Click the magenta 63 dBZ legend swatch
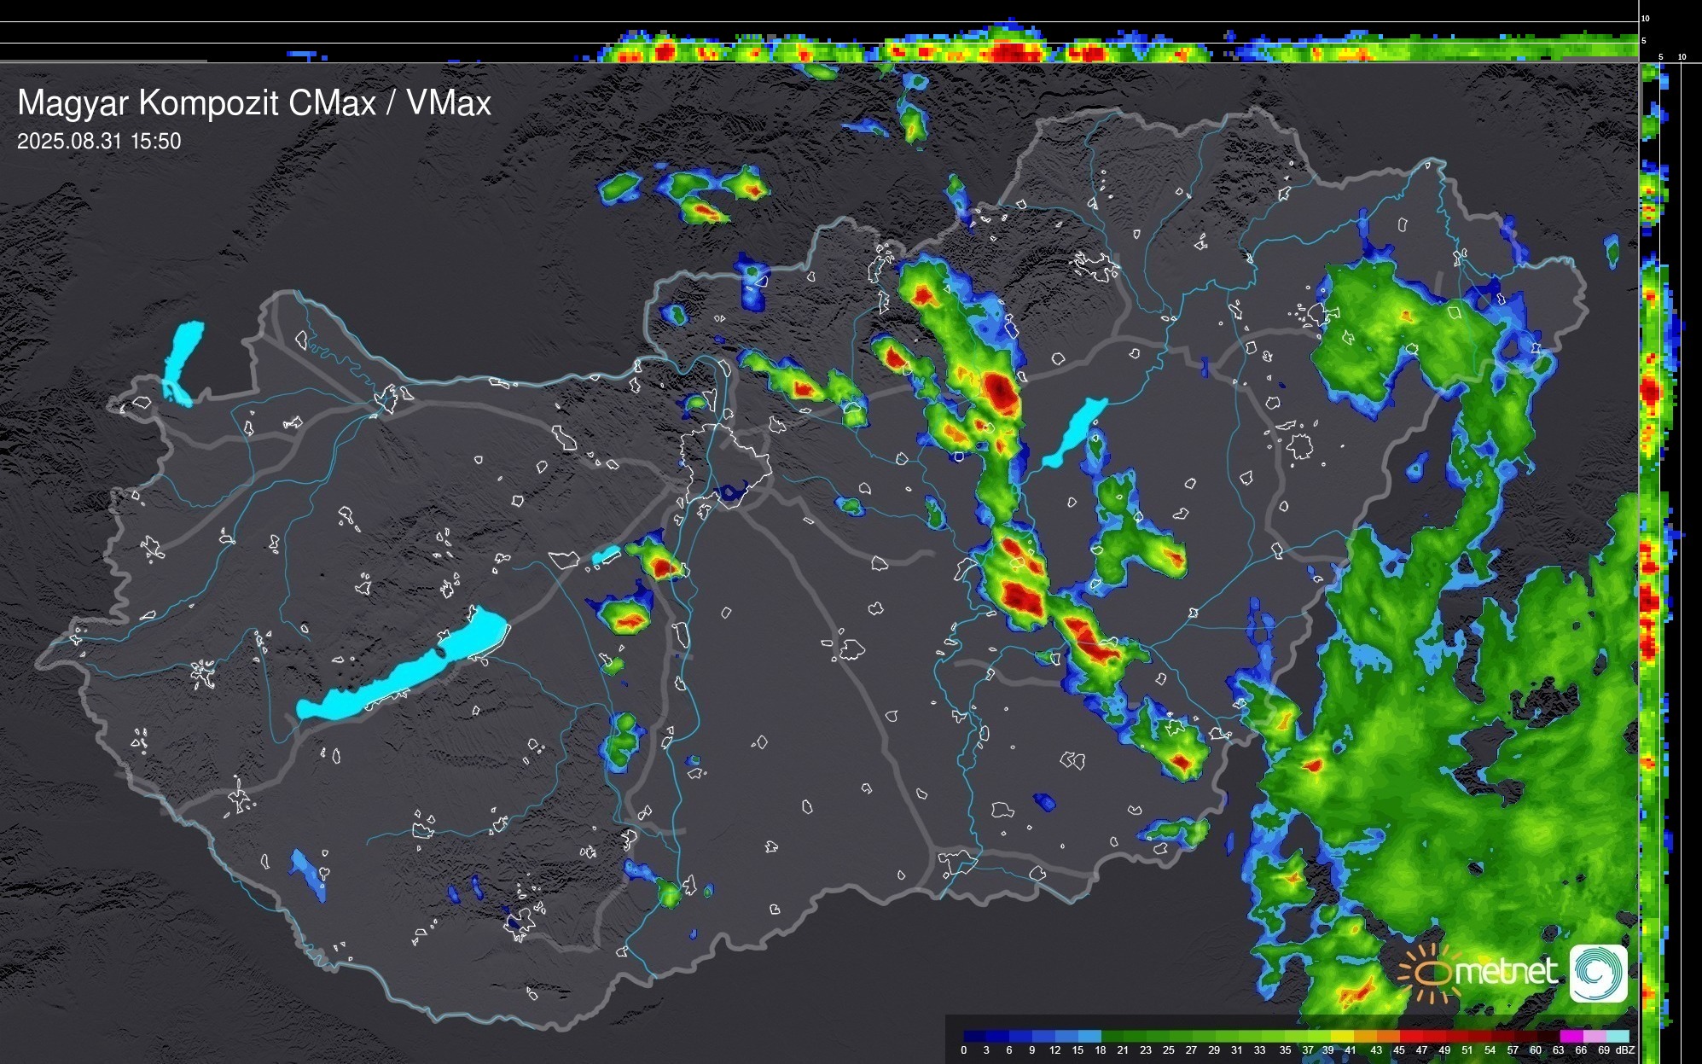Viewport: 1702px width, 1064px height. [x=1571, y=1036]
